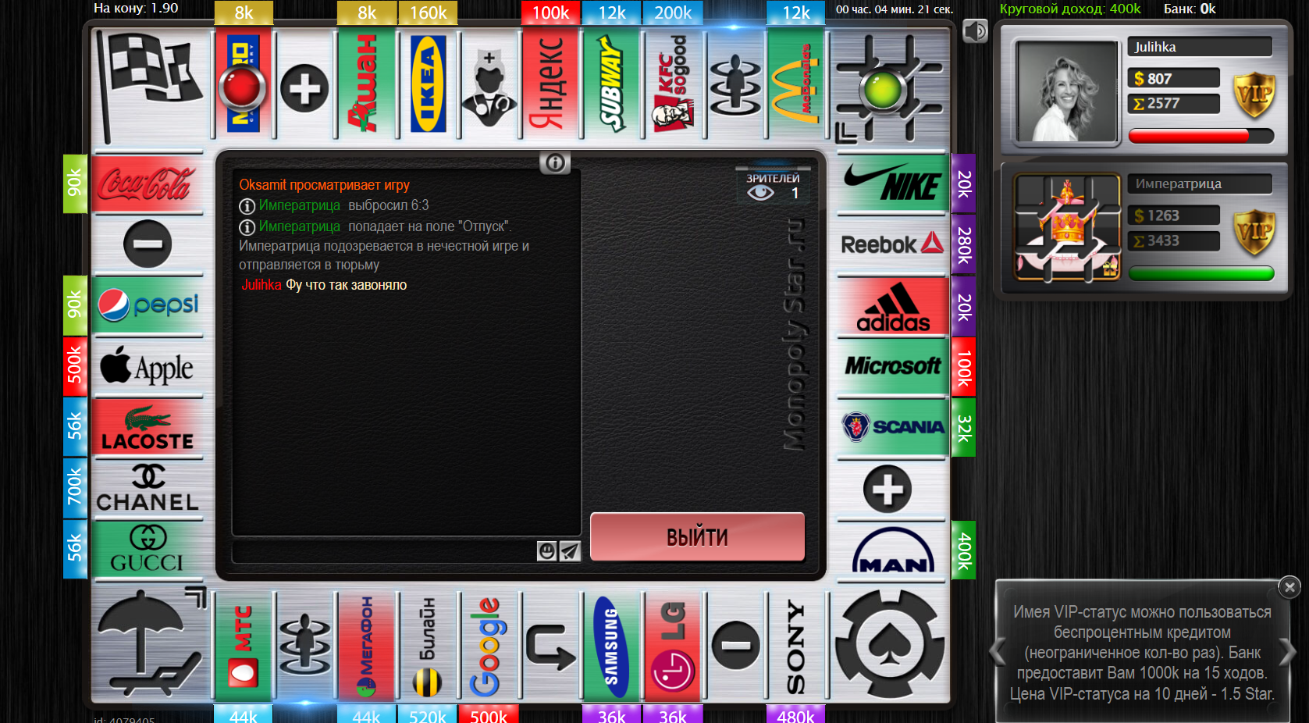The height and width of the screenshot is (723, 1309).
Task: Select the Microsoft board cell
Action: (x=893, y=366)
